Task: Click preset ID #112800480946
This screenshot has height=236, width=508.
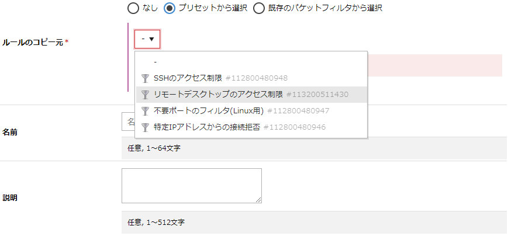Action: coord(294,127)
